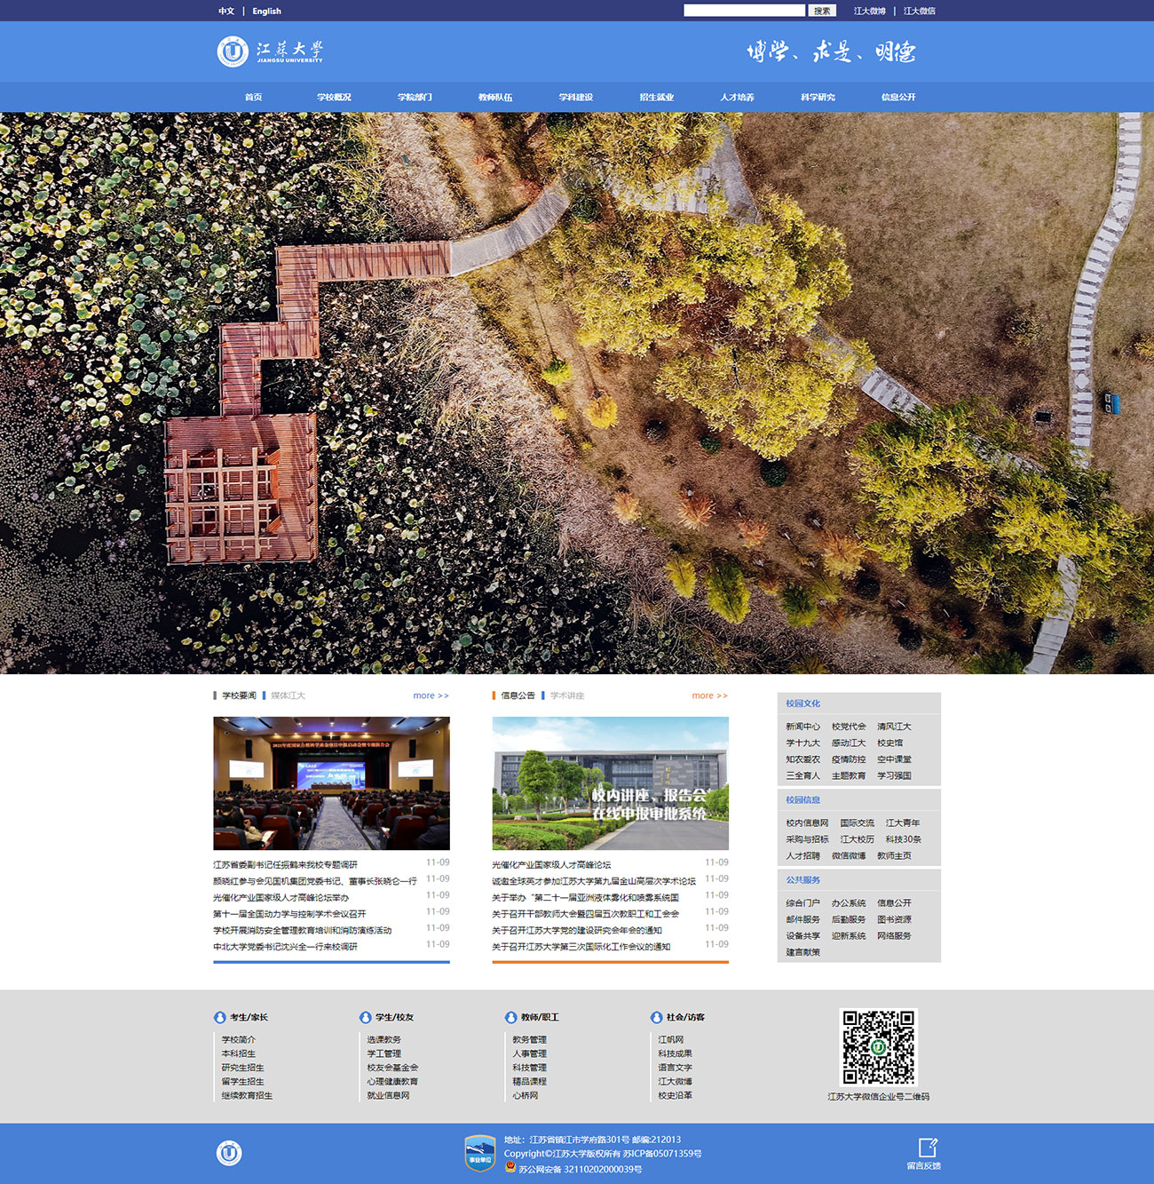Switch language to English

click(266, 12)
